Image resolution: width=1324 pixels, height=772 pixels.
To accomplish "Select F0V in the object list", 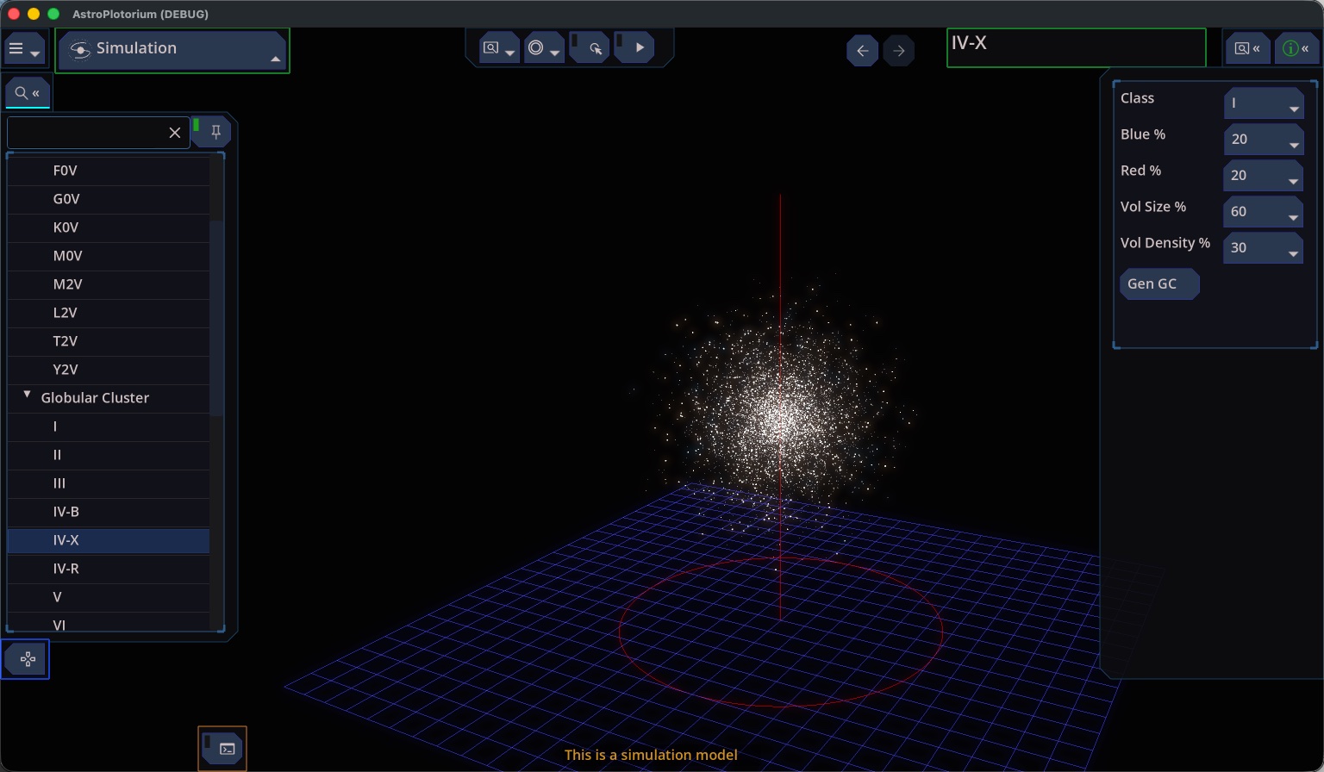I will point(109,171).
